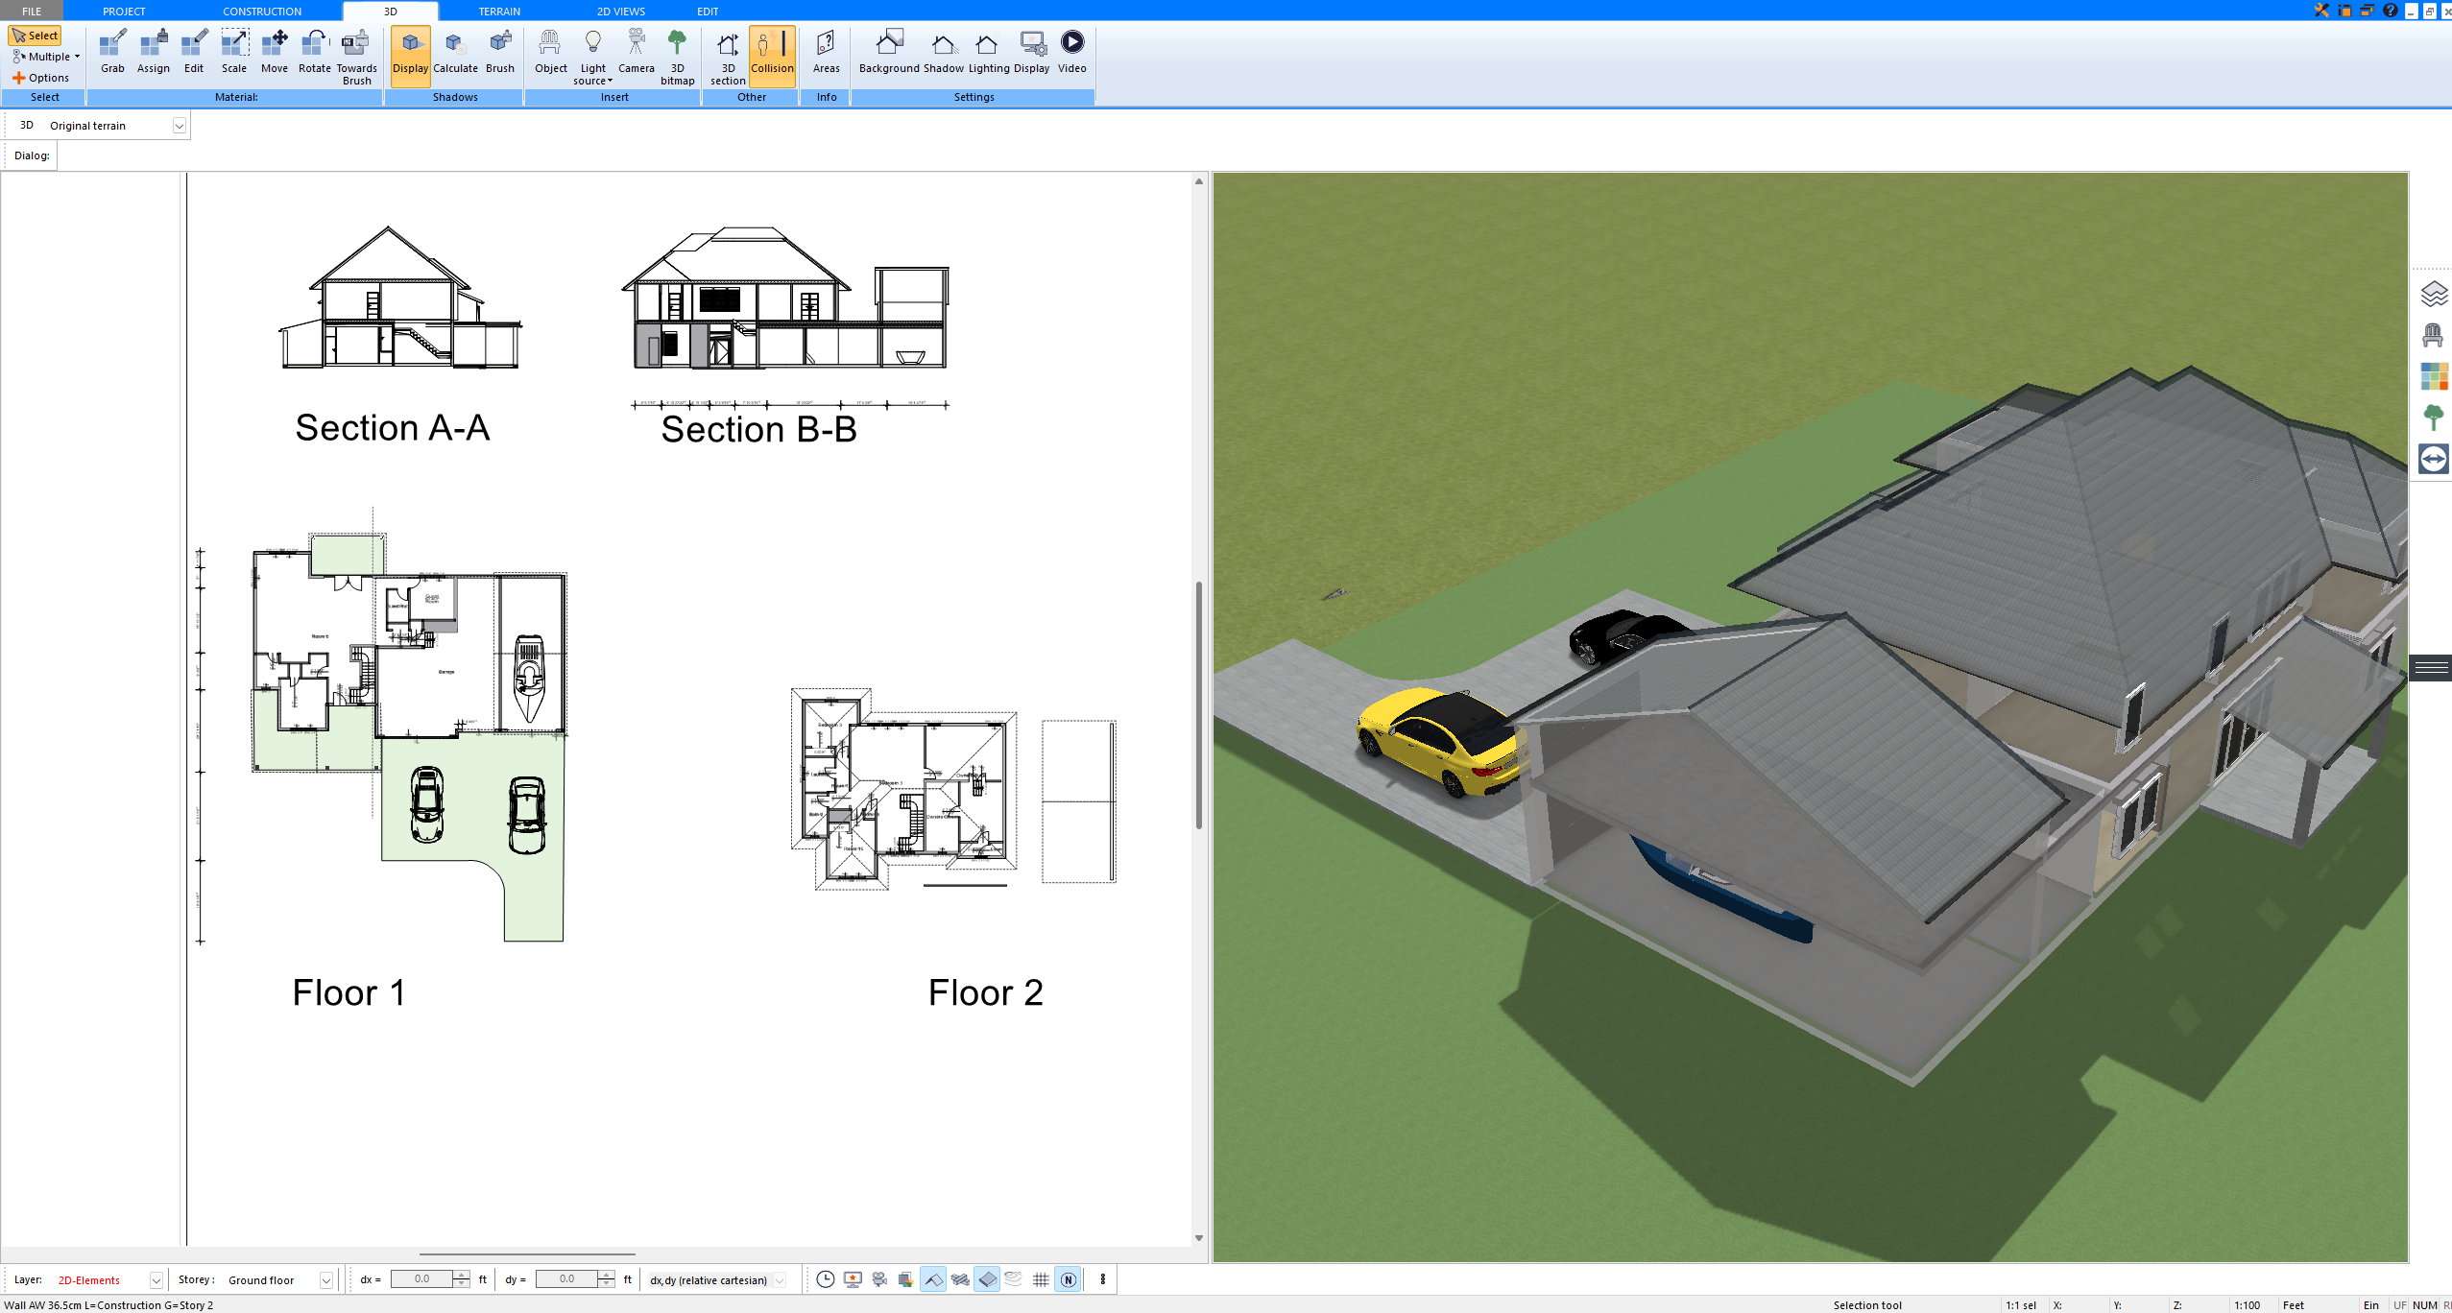This screenshot has width=2452, height=1313.
Task: Click the camera icon in bottom toolbar
Action: point(879,1278)
